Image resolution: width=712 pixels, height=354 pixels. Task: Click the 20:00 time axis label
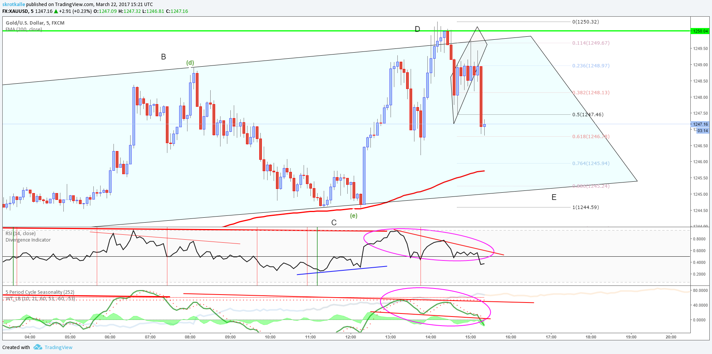(671, 337)
